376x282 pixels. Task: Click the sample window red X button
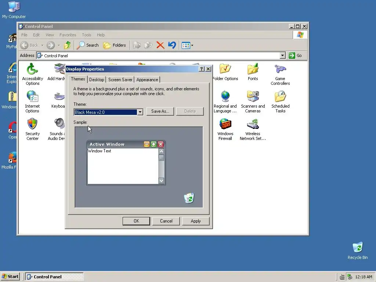pos(161,144)
